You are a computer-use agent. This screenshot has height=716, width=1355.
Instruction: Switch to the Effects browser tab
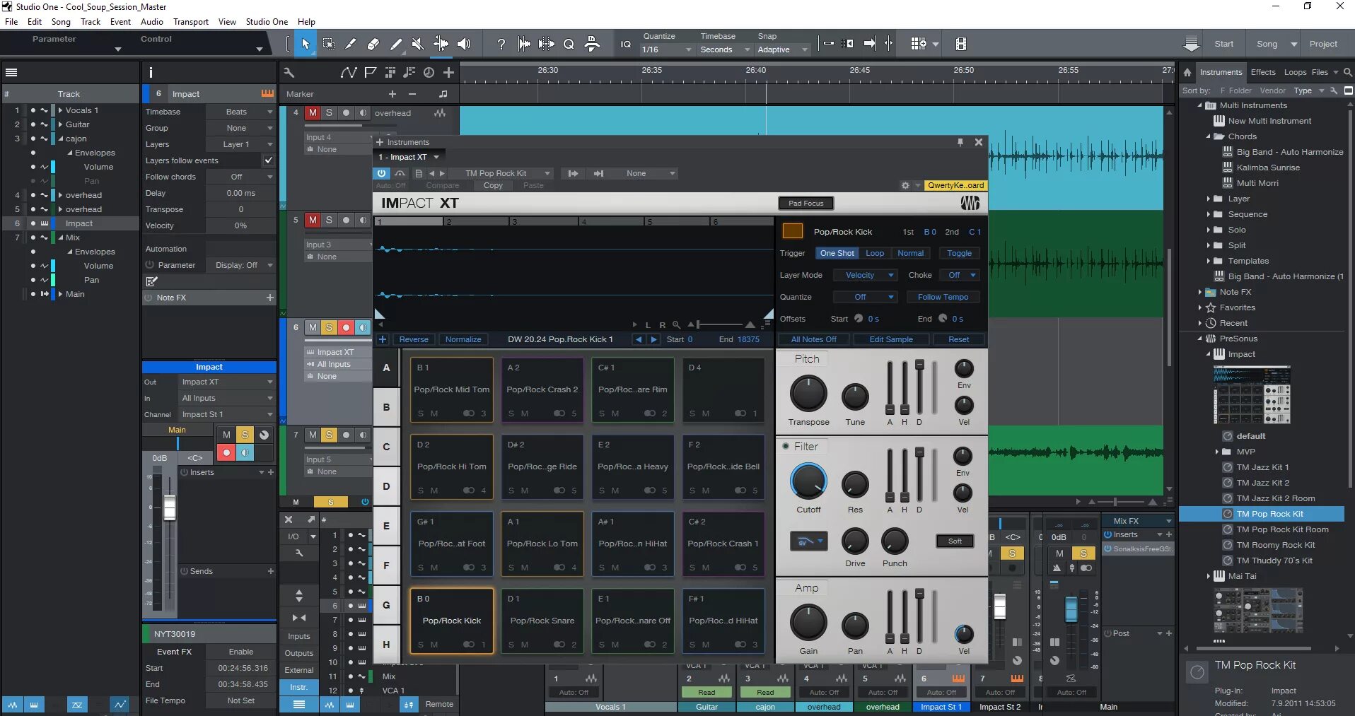[x=1263, y=72]
